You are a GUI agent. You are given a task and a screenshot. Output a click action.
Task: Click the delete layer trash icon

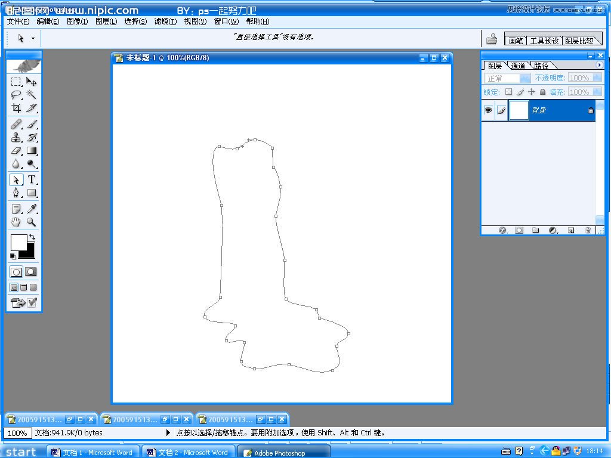pos(588,230)
